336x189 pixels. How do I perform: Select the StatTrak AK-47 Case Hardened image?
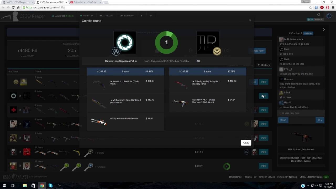tap(181, 103)
